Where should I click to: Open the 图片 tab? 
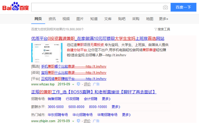coord(80,19)
